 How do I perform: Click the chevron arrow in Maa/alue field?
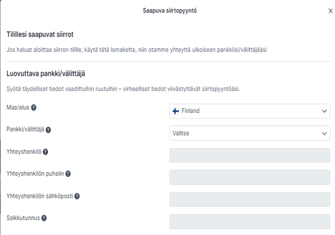[324, 111]
